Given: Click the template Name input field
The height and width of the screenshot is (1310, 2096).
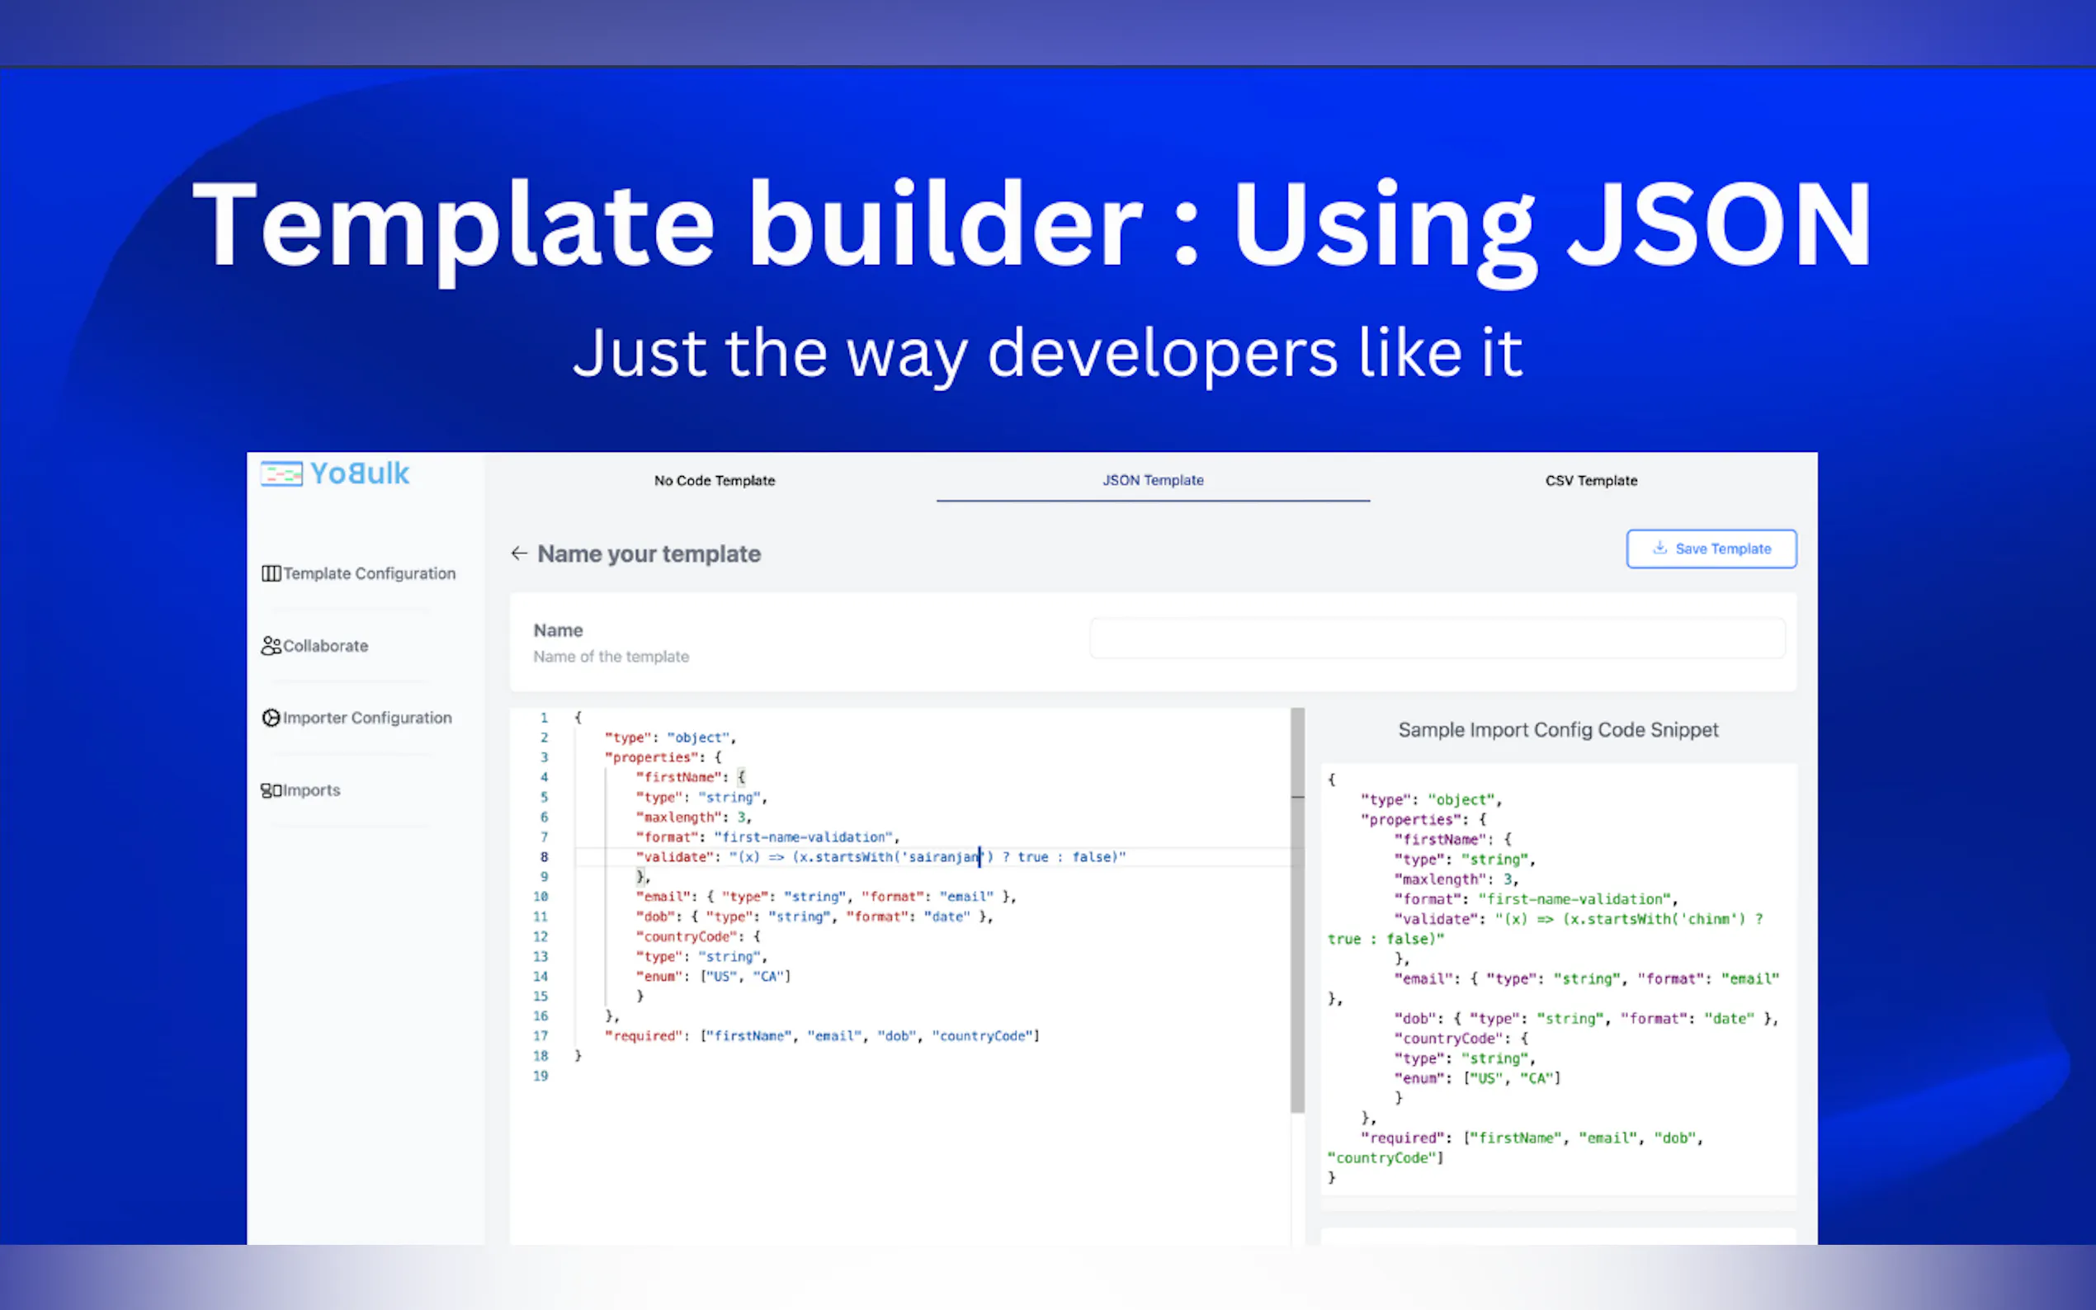Looking at the screenshot, I should [x=1437, y=639].
